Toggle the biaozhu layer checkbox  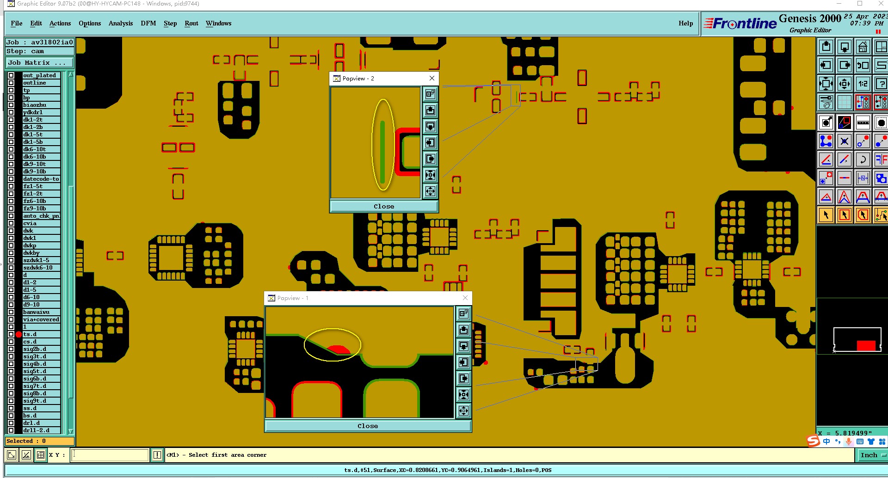(11, 105)
